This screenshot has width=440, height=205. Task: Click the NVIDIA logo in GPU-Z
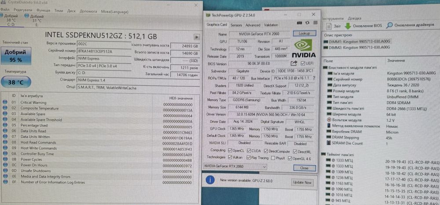tap(304, 49)
